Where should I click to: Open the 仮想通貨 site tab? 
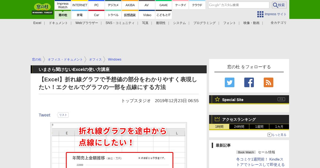click(130, 15)
